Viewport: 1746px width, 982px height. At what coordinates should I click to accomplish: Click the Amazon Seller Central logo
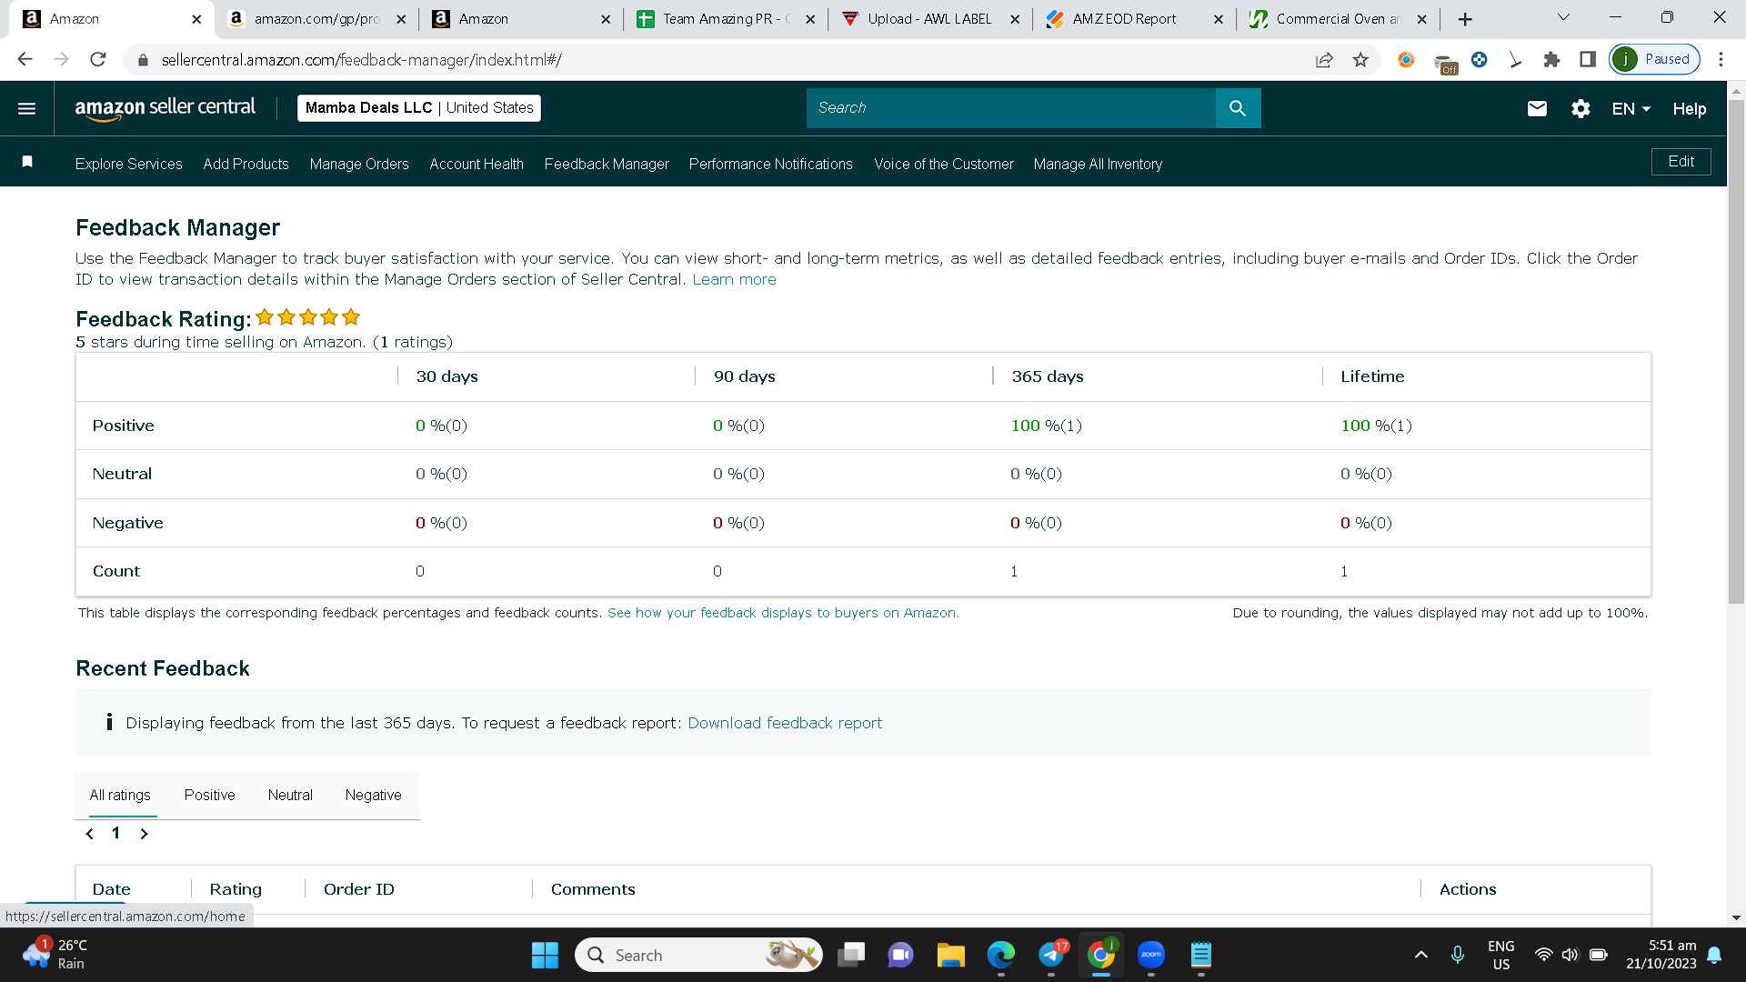point(166,108)
